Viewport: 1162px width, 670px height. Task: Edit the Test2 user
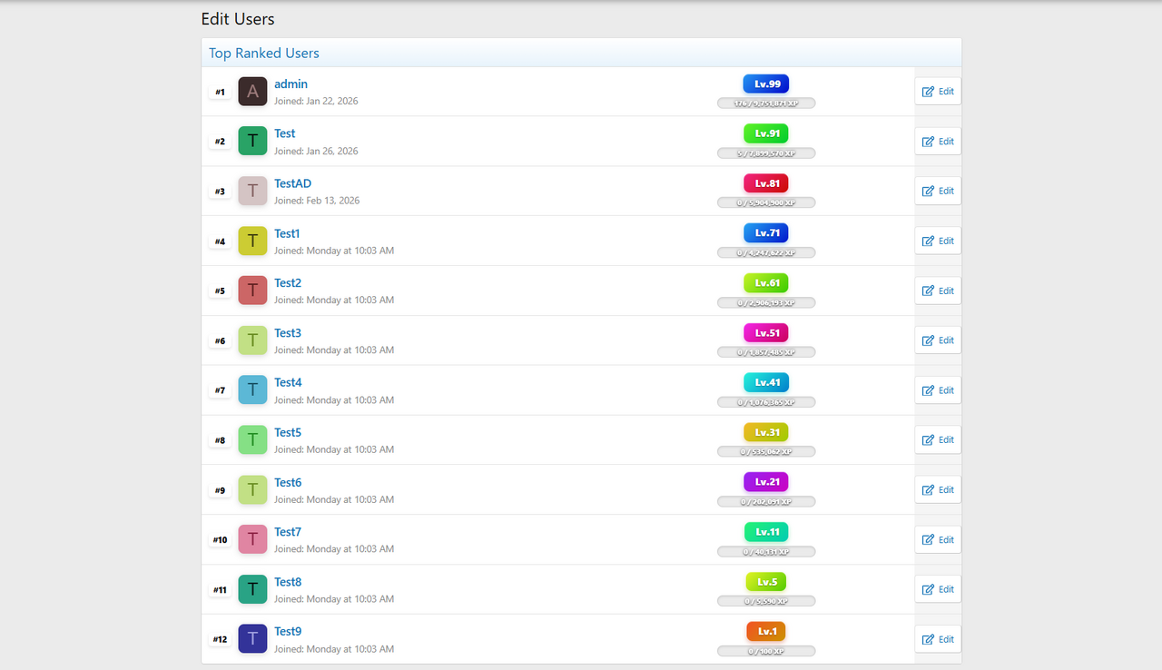tap(938, 291)
